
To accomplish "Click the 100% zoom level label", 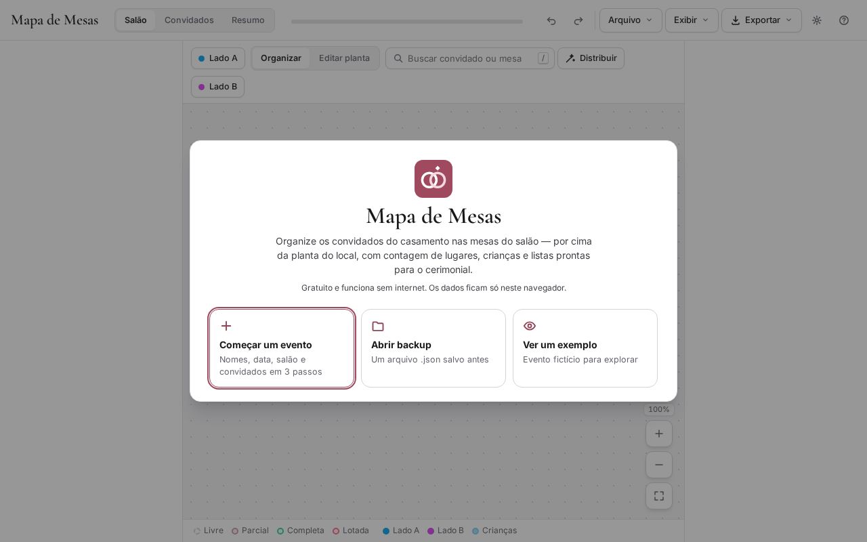I will pyautogui.click(x=659, y=409).
